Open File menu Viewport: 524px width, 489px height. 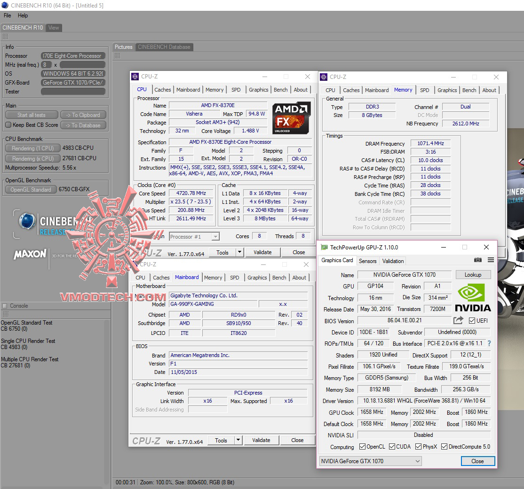(x=8, y=16)
